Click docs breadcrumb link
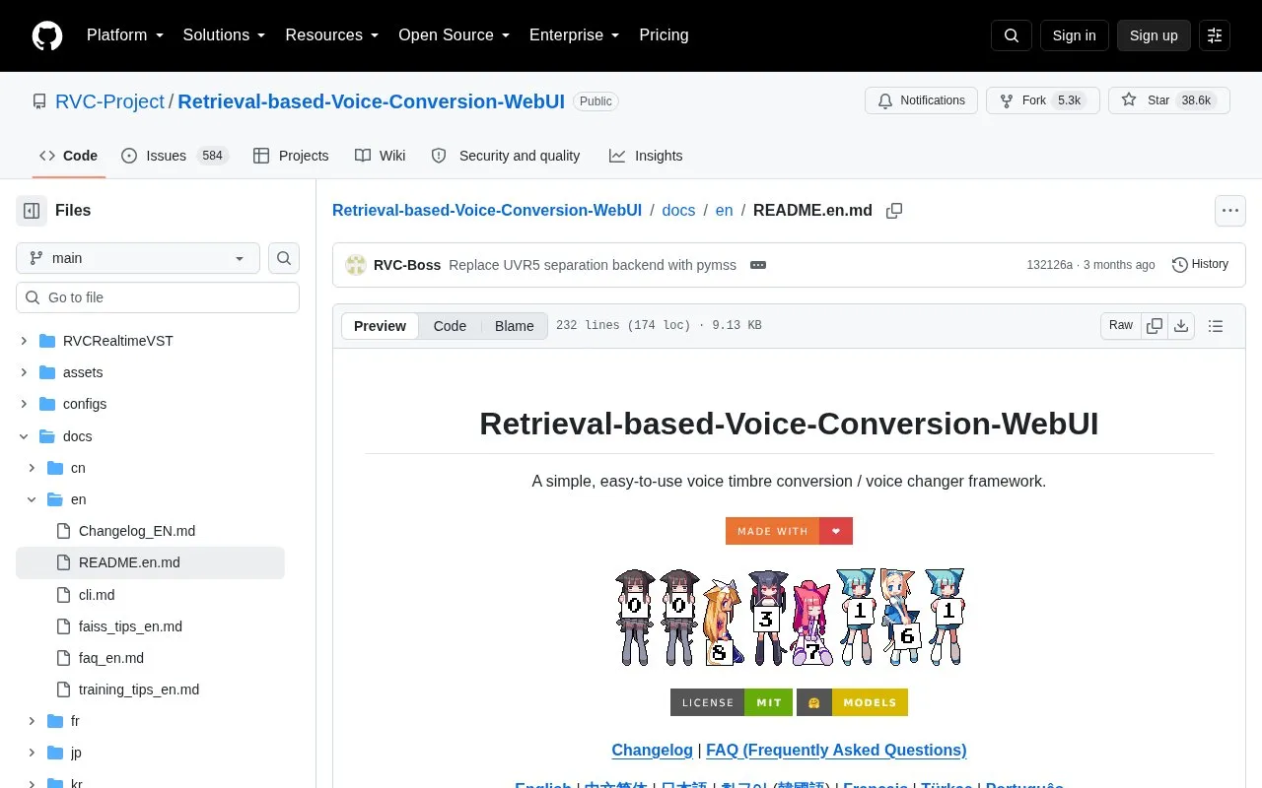The image size is (1262, 788). tap(678, 210)
